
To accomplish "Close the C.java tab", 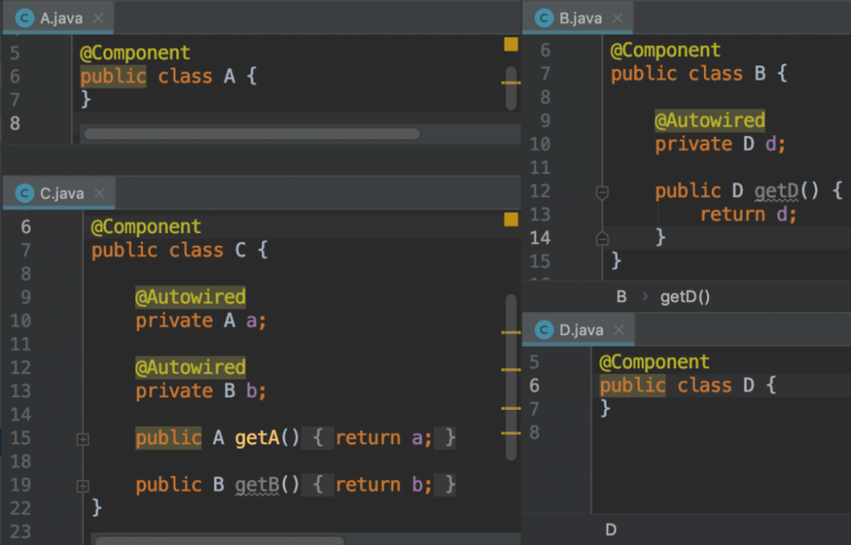I will [x=100, y=193].
